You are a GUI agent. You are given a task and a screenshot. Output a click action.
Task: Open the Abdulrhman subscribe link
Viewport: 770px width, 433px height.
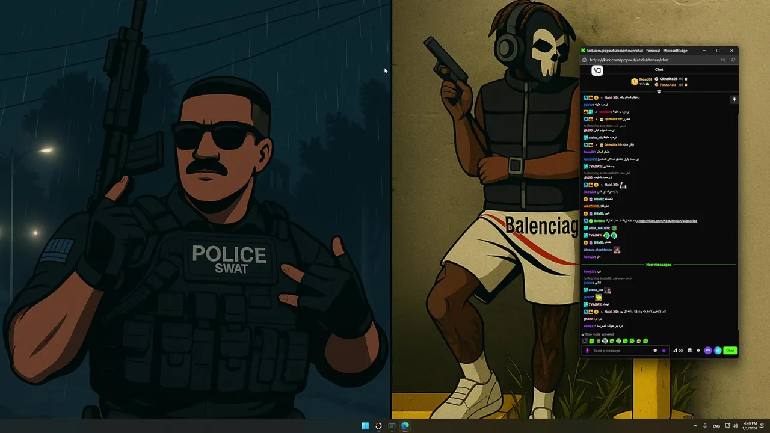[x=668, y=221]
